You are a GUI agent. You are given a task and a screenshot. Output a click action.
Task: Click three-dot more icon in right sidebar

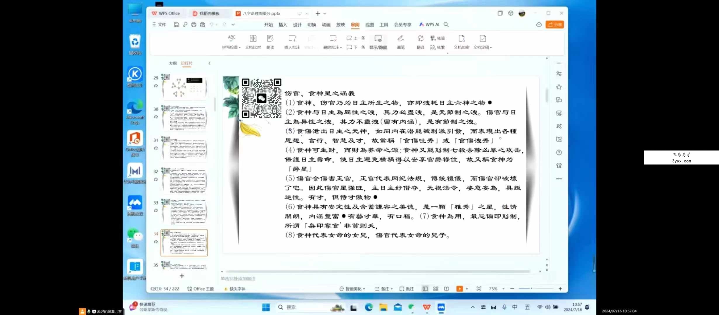(559, 179)
